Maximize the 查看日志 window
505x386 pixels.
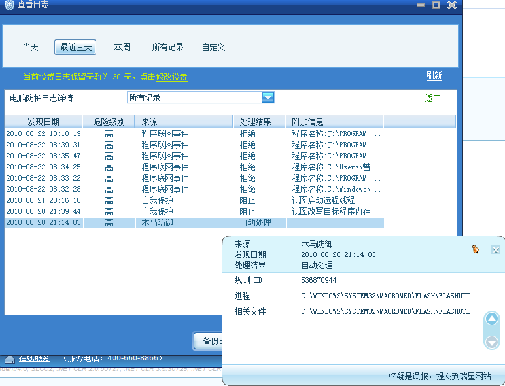436,5
